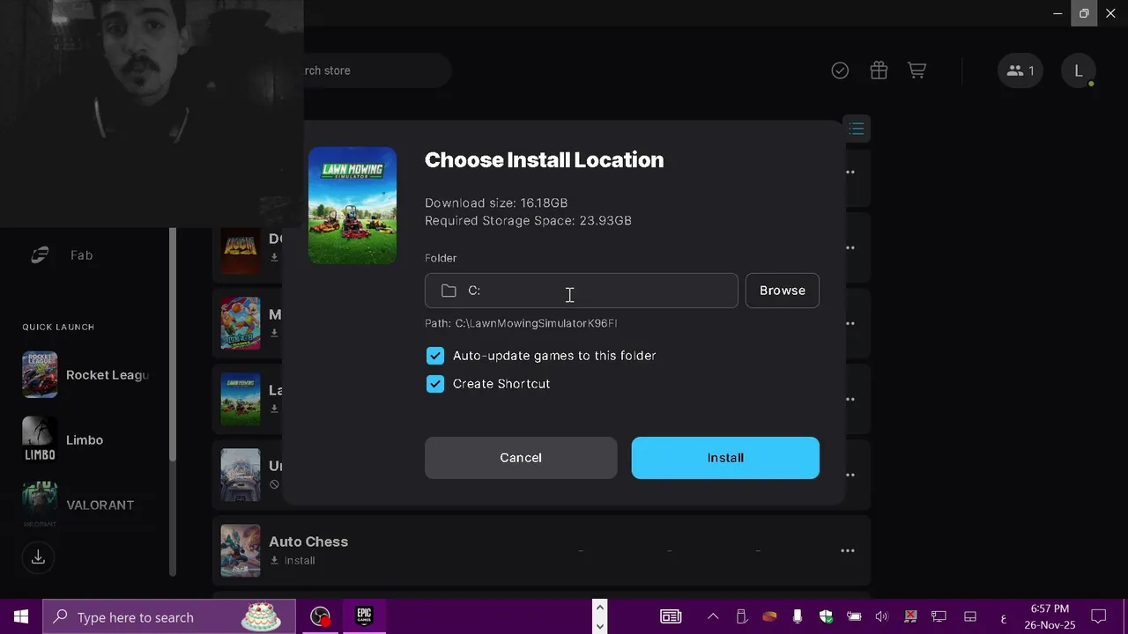Open the gift icon in header

[879, 70]
